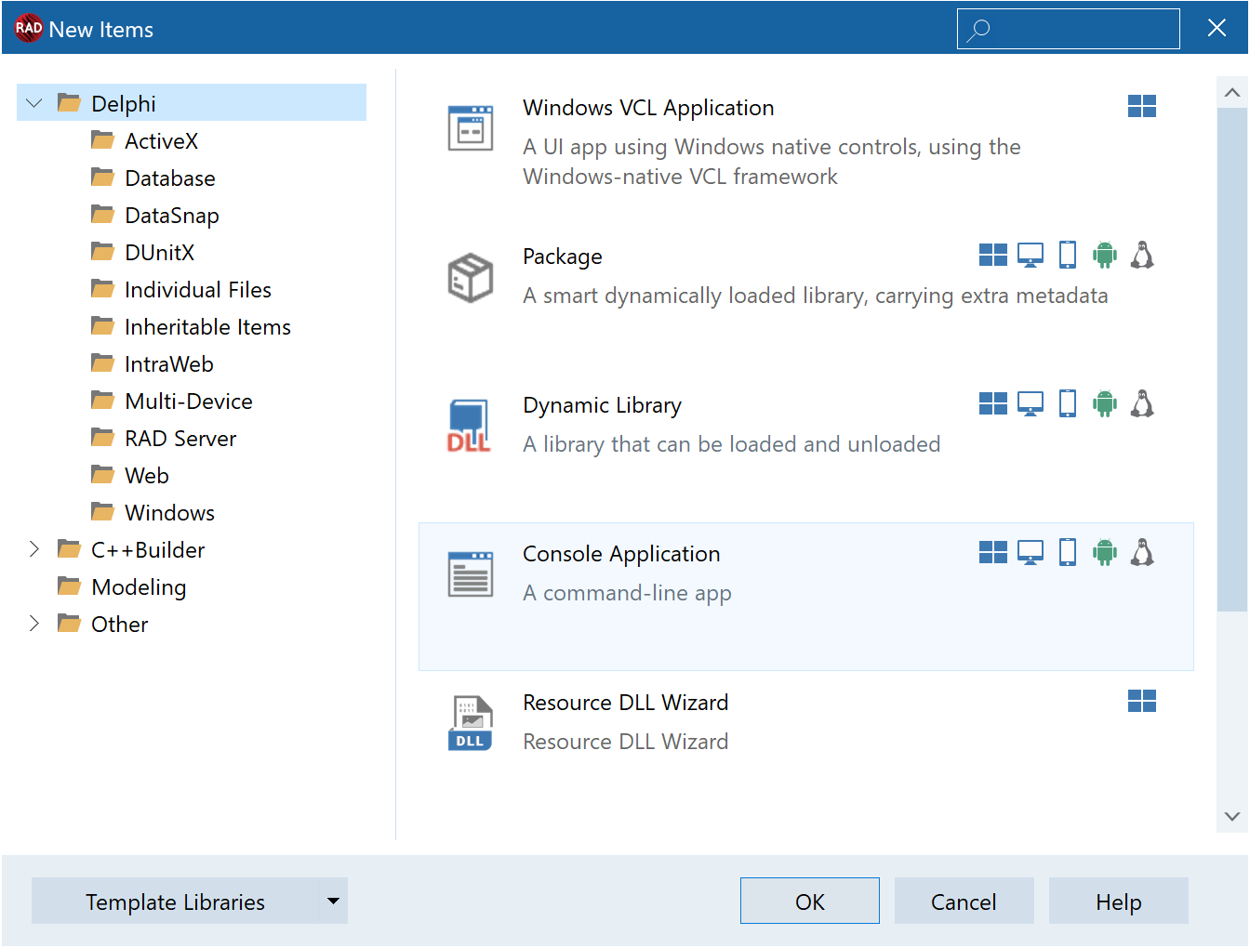Click the iOS phone icon on Package row
This screenshot has width=1250, height=948.
pyautogui.click(x=1068, y=255)
